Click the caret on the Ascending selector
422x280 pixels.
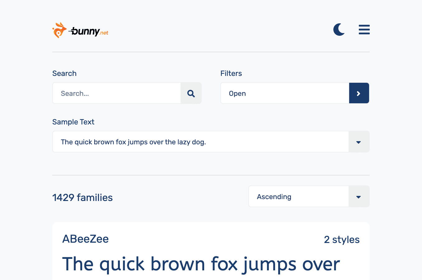click(x=359, y=196)
